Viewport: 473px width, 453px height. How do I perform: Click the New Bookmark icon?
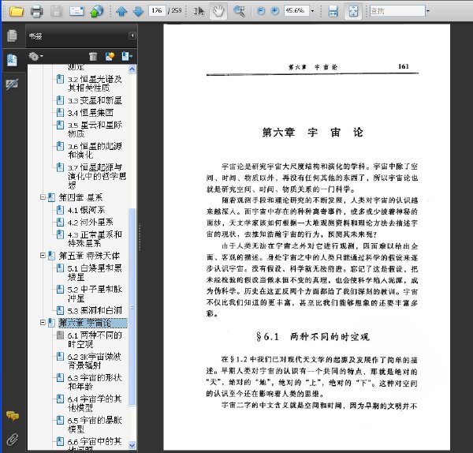pyautogui.click(x=110, y=57)
